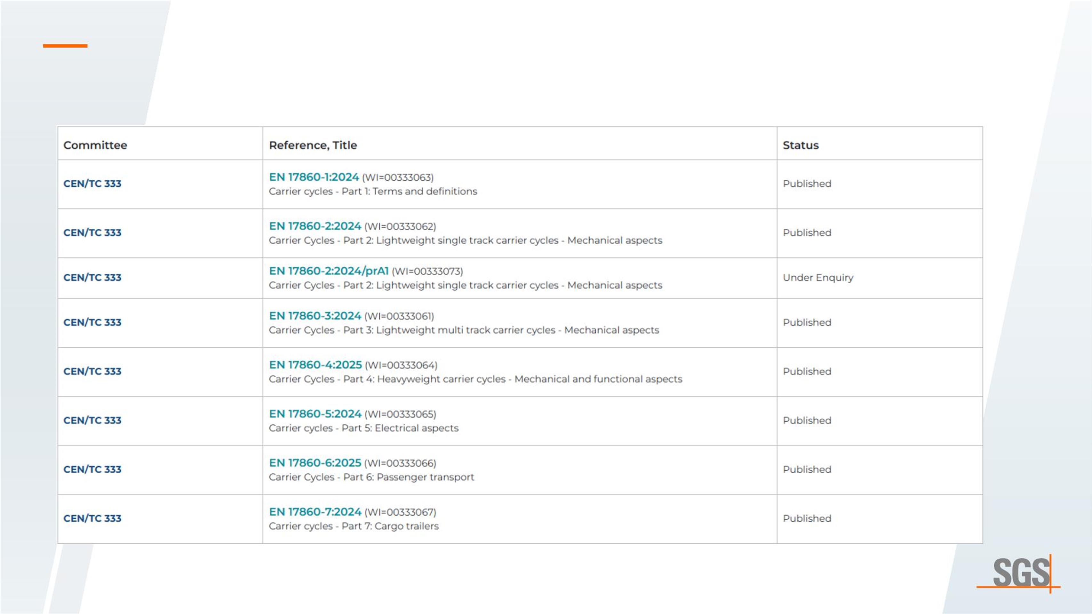Click the Under Enquiry status text

(x=818, y=278)
